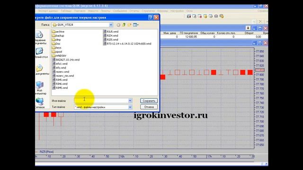Click the QUIK toolbar icon with red circle
This screenshot has width=303, height=170.
pos(200,16)
